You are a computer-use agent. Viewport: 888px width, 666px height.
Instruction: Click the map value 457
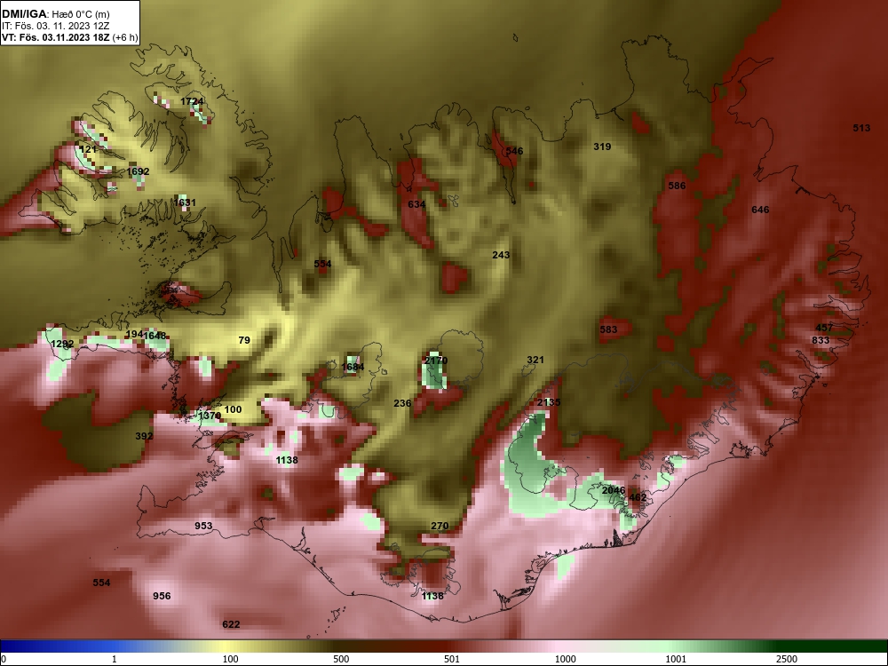pyautogui.click(x=824, y=328)
